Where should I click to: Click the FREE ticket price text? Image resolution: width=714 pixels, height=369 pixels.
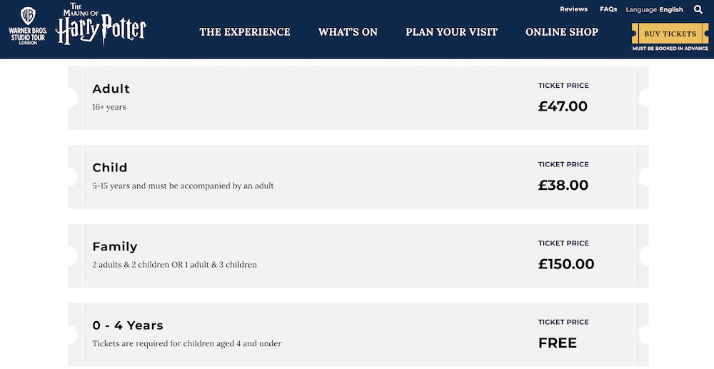558,343
